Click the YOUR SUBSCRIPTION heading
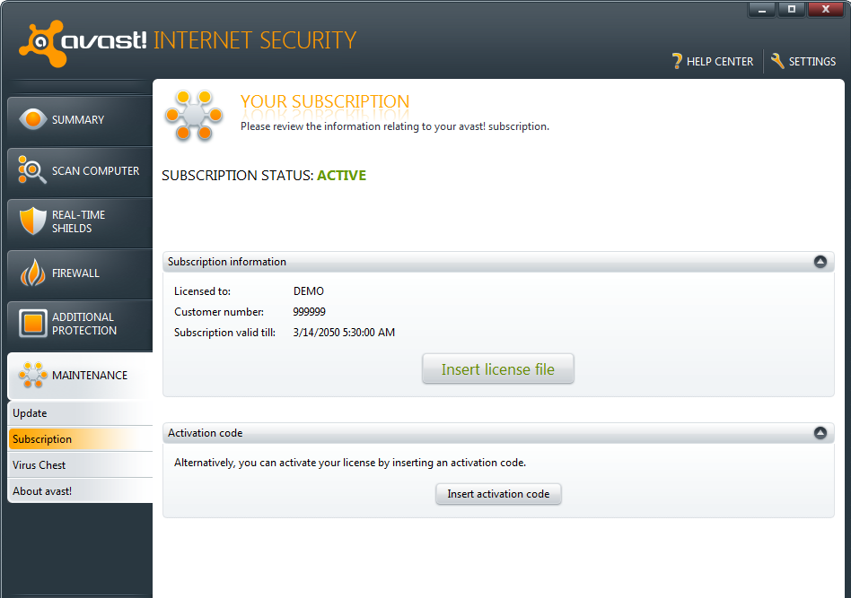851x598 pixels. point(325,101)
